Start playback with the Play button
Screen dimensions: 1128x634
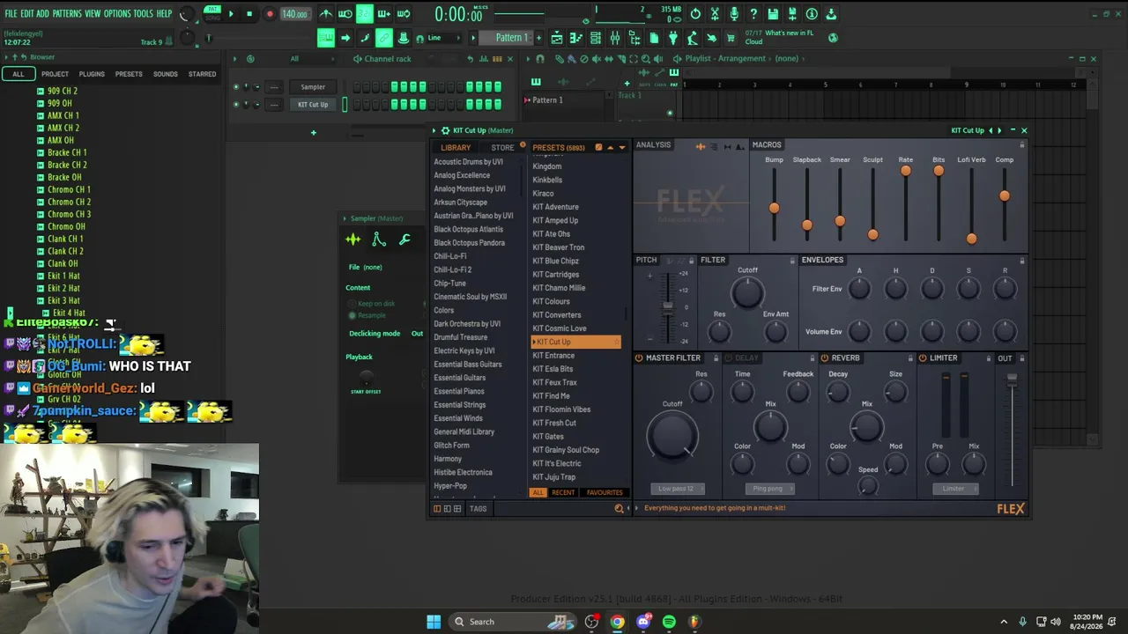(231, 13)
